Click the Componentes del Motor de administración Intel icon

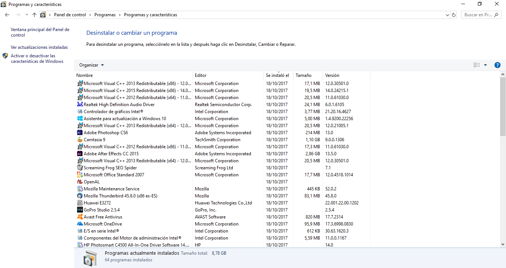[x=80, y=238]
